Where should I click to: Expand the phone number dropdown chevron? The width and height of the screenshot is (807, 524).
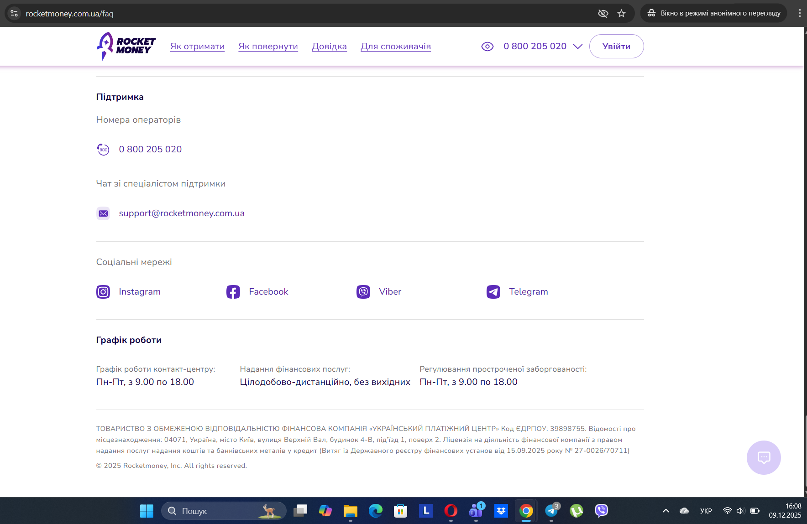pos(578,47)
